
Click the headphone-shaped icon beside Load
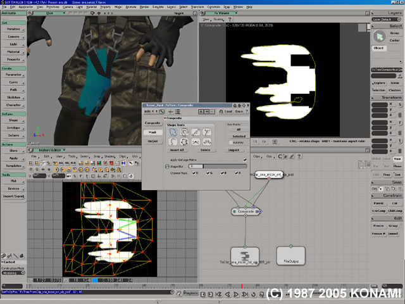click(x=221, y=111)
